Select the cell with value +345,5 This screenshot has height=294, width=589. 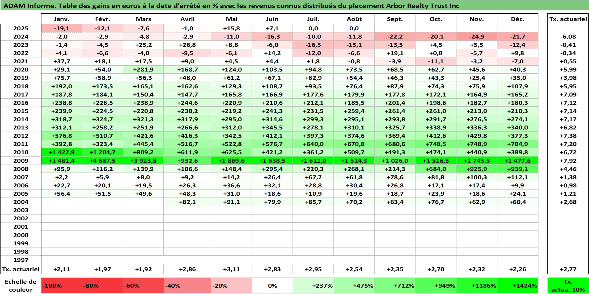coord(272,128)
